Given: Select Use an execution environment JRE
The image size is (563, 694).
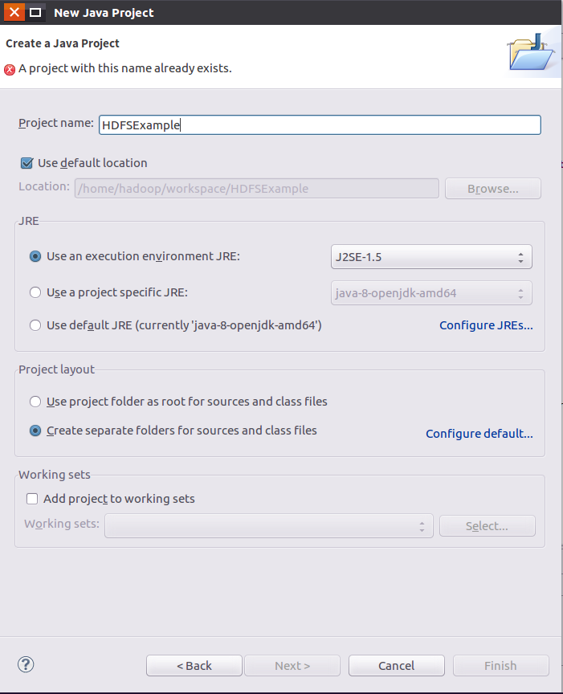Looking at the screenshot, I should coord(35,256).
